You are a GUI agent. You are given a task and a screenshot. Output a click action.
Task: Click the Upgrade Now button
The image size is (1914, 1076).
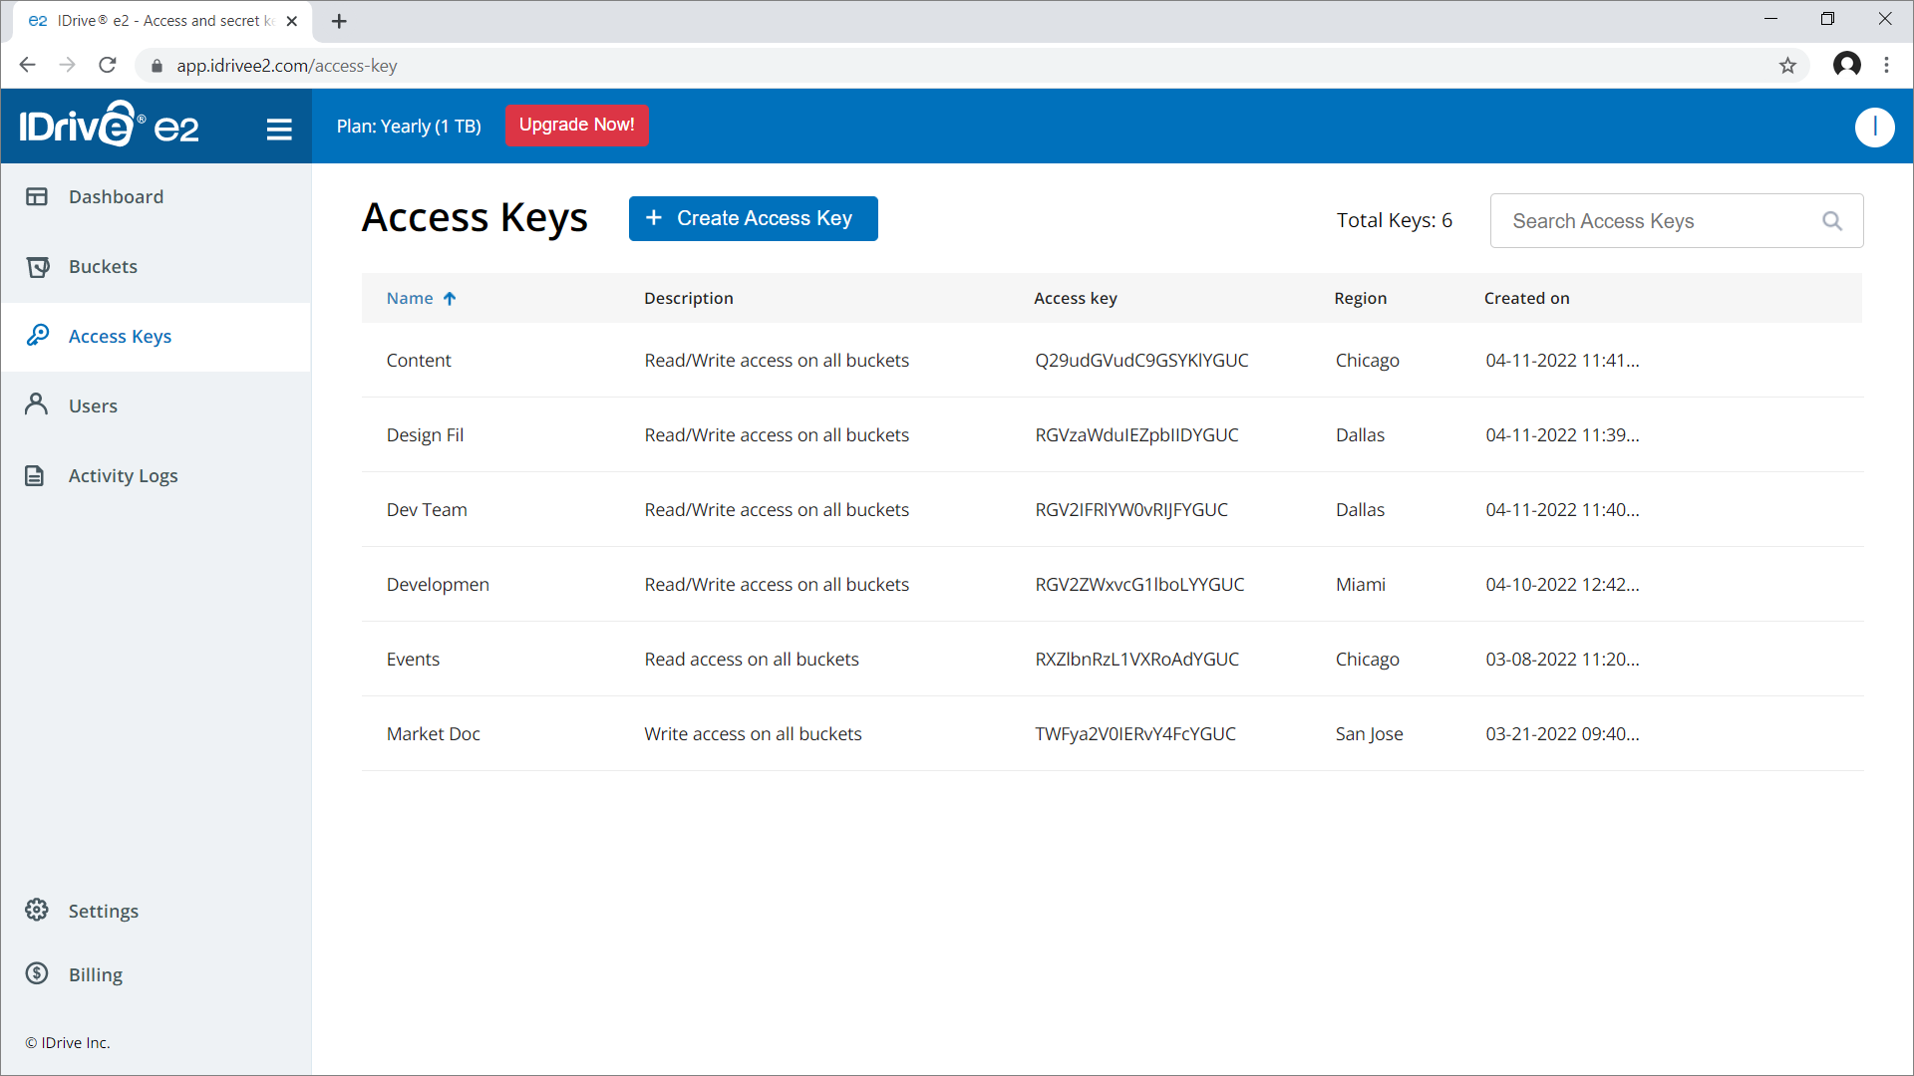pyautogui.click(x=578, y=125)
